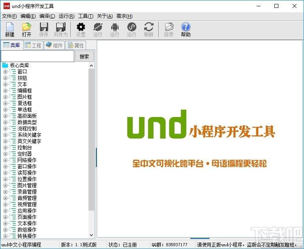This screenshot has height=249, width=304.
Task: Click status text und中文小程序编程
Action: click(21, 245)
